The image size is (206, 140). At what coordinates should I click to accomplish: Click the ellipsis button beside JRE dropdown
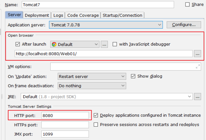(197, 97)
